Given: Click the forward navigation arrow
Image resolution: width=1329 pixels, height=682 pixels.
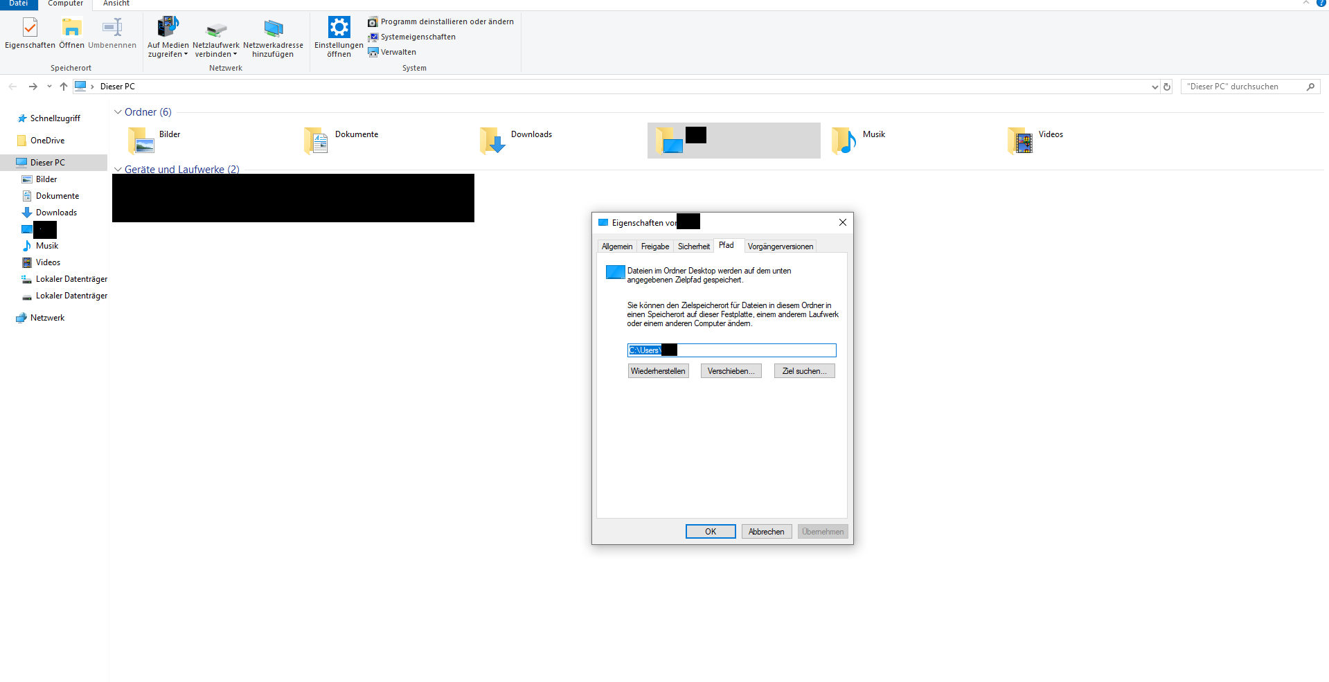Looking at the screenshot, I should (33, 87).
